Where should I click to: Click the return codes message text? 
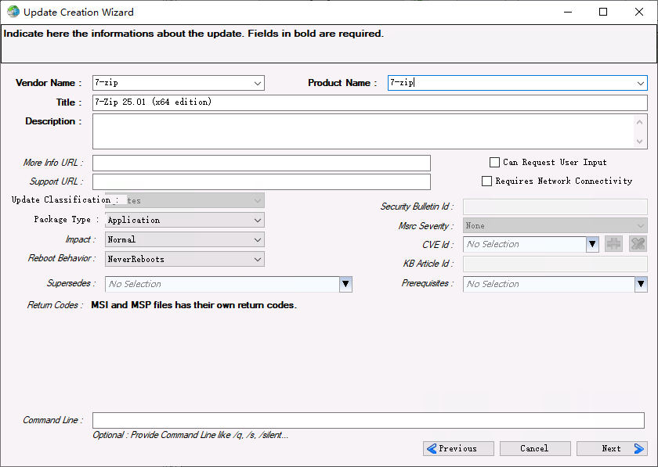tap(194, 305)
